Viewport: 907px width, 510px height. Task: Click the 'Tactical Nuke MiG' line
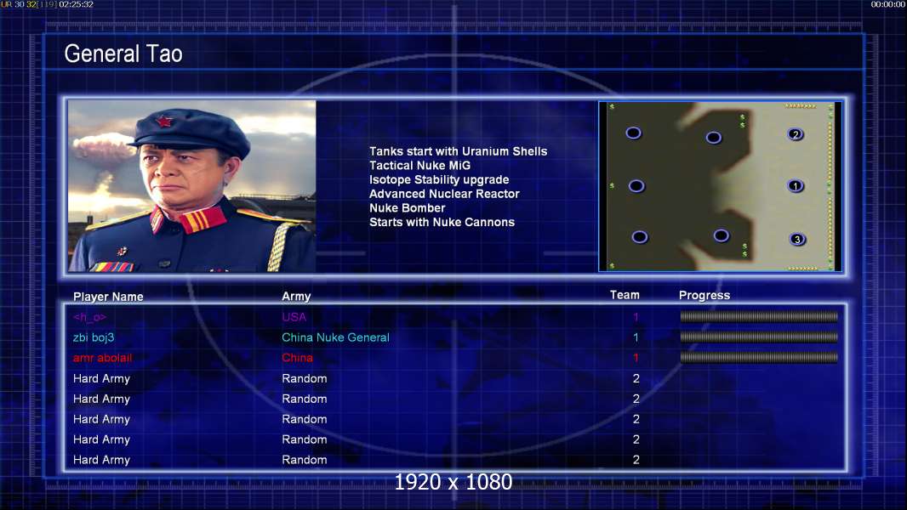420,165
